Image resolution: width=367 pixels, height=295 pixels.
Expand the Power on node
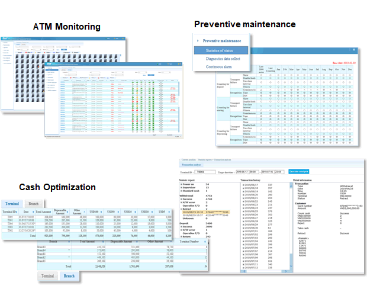pos(181,184)
